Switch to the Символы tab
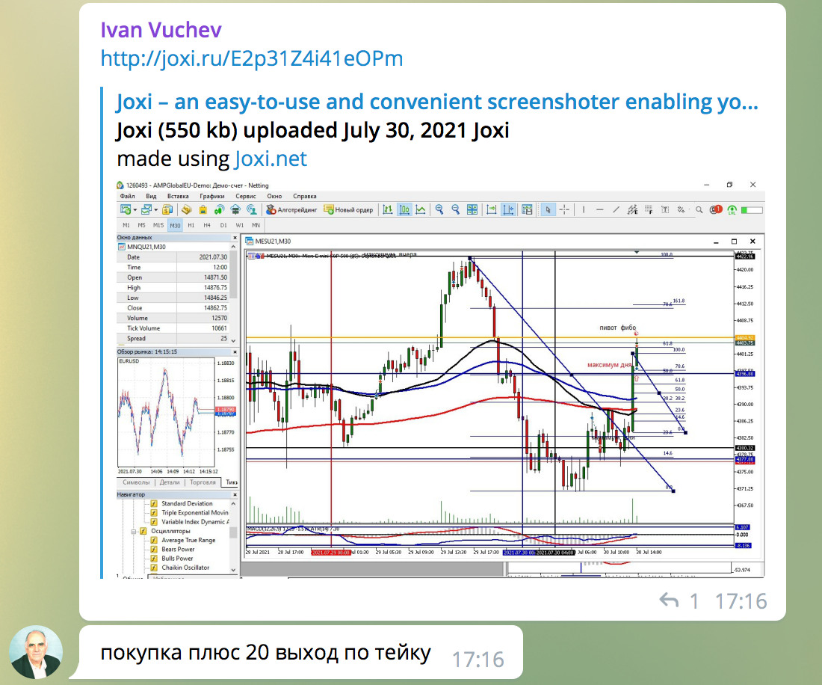The height and width of the screenshot is (685, 822). (x=136, y=482)
